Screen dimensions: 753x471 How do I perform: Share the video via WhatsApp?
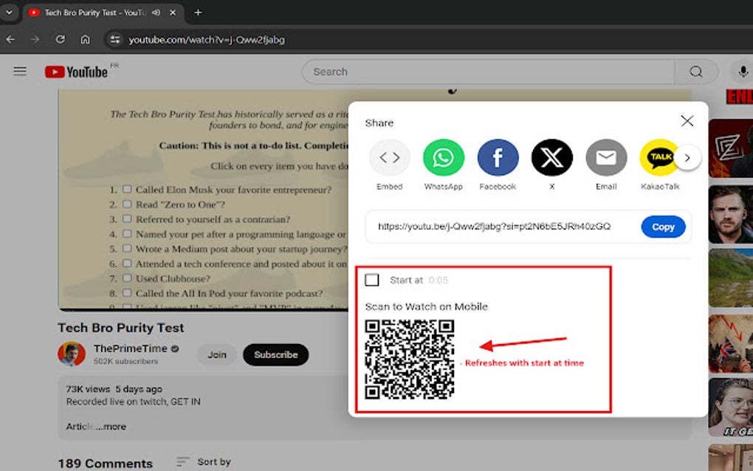[x=443, y=157]
